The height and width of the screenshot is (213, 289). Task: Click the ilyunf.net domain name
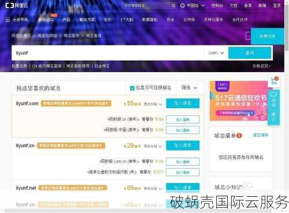click(26, 188)
